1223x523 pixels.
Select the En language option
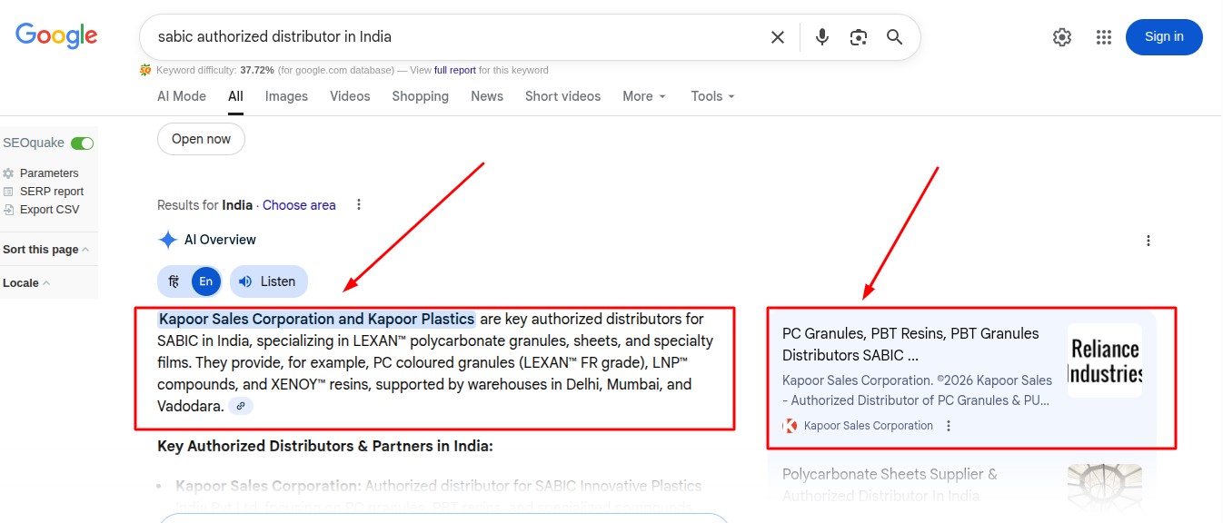coord(205,281)
